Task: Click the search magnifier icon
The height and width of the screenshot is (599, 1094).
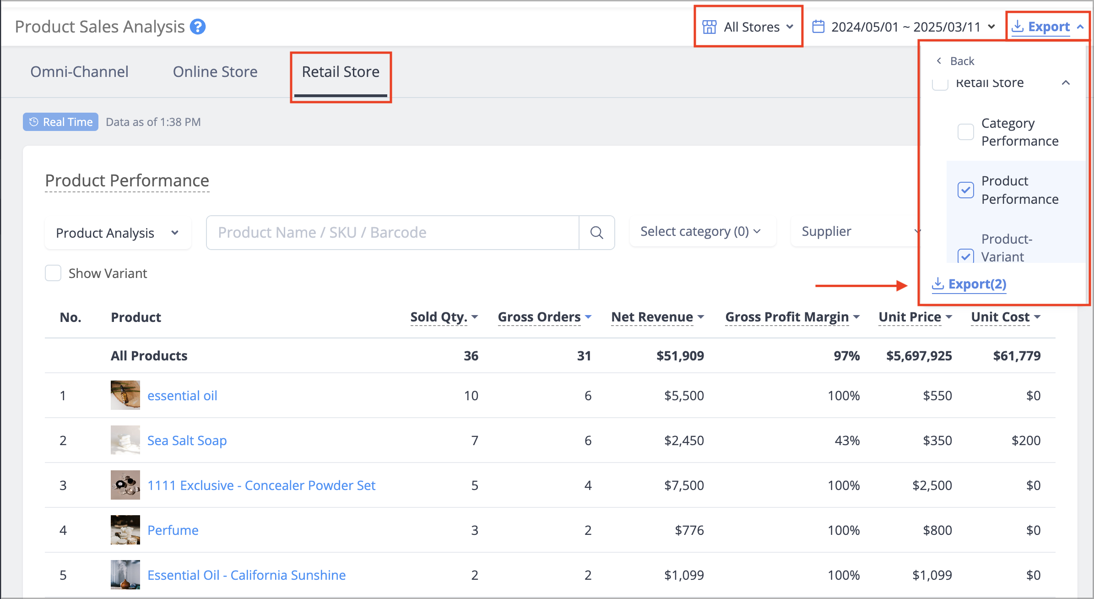Action: [596, 233]
